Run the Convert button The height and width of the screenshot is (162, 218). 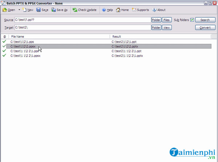point(205,28)
